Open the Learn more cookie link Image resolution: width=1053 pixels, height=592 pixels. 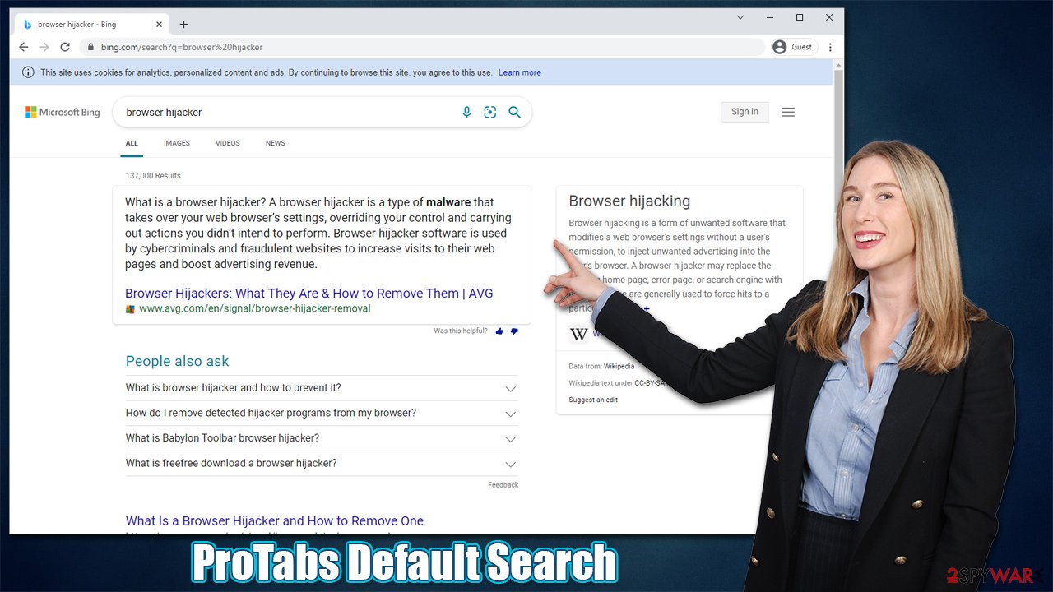[519, 72]
